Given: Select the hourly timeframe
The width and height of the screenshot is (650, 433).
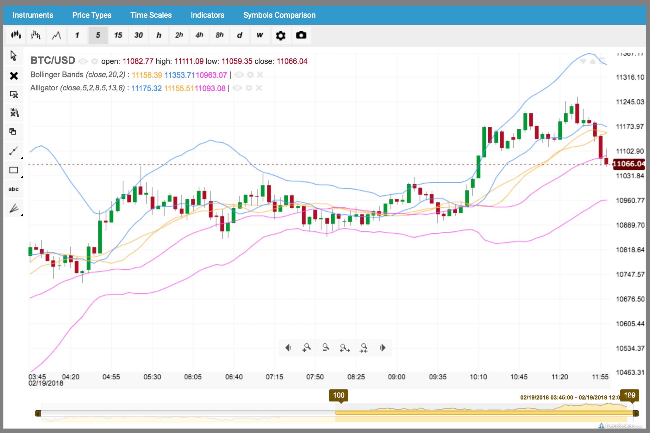Looking at the screenshot, I should 159,35.
